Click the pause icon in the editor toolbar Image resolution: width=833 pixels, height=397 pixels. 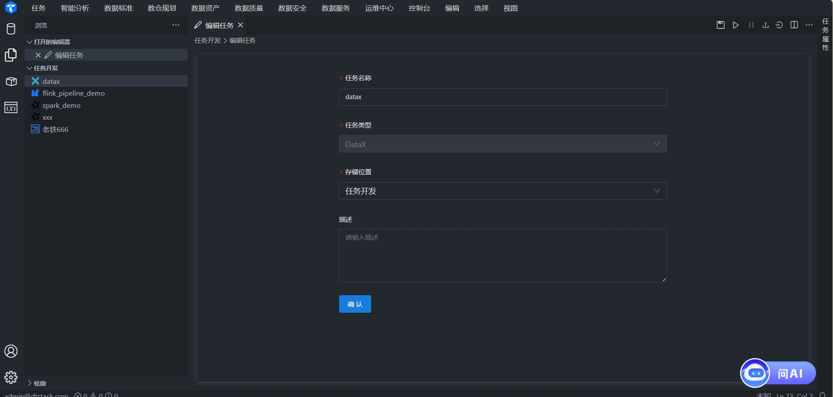[751, 25]
